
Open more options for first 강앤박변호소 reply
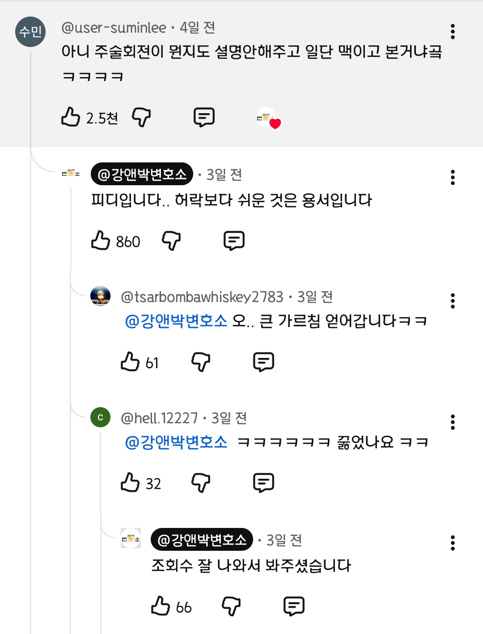point(453,177)
